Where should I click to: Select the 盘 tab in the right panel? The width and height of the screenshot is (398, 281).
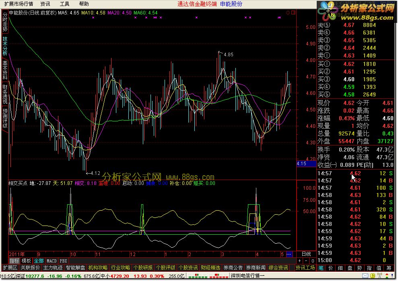[350, 268]
